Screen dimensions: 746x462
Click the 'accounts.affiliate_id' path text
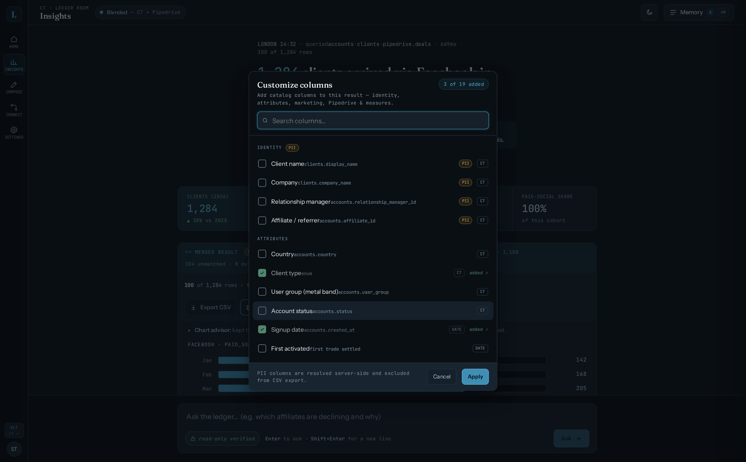[x=348, y=221]
